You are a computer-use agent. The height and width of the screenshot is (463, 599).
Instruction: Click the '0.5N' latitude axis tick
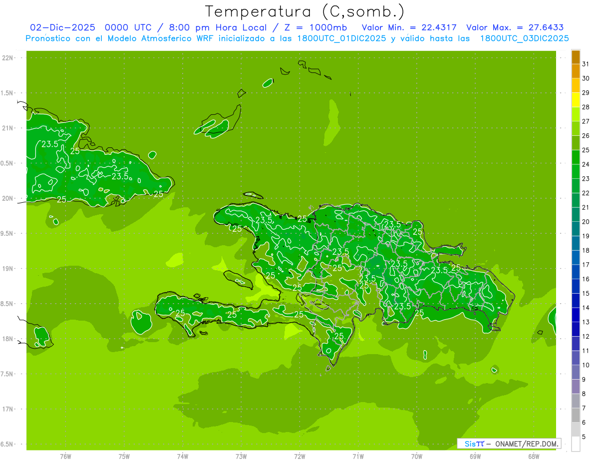click(x=7, y=163)
